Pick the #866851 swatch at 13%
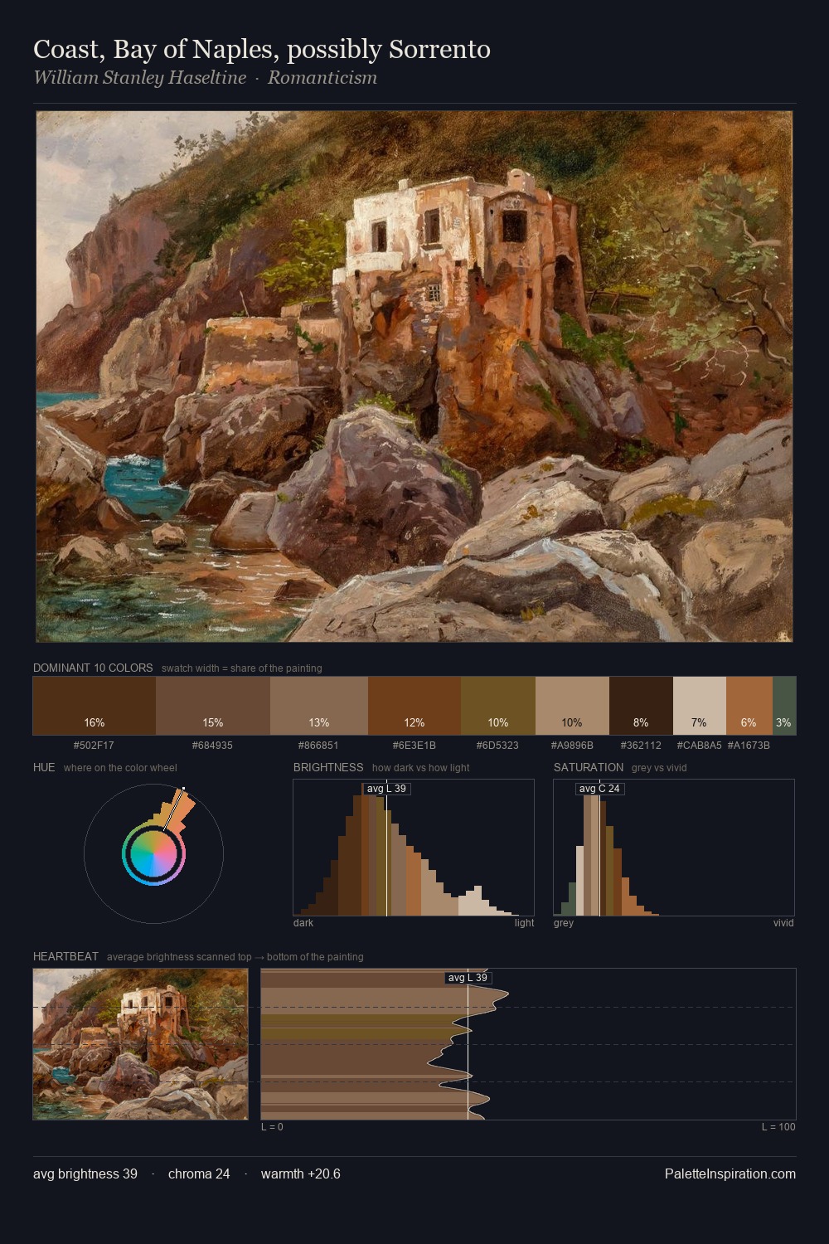 pyautogui.click(x=319, y=706)
